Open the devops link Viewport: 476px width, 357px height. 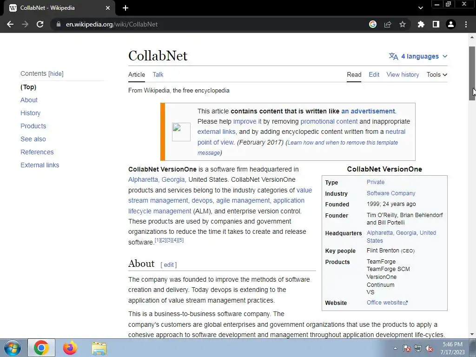(202, 201)
